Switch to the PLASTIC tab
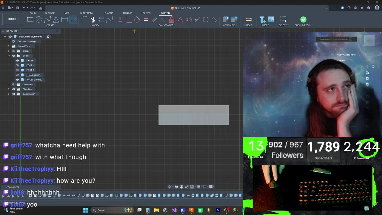Image resolution: width=382 pixels, height=215 pixels. click(109, 13)
